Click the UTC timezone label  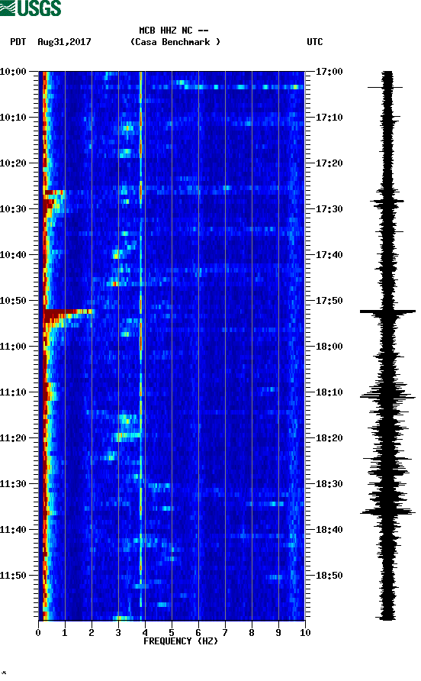tap(315, 42)
